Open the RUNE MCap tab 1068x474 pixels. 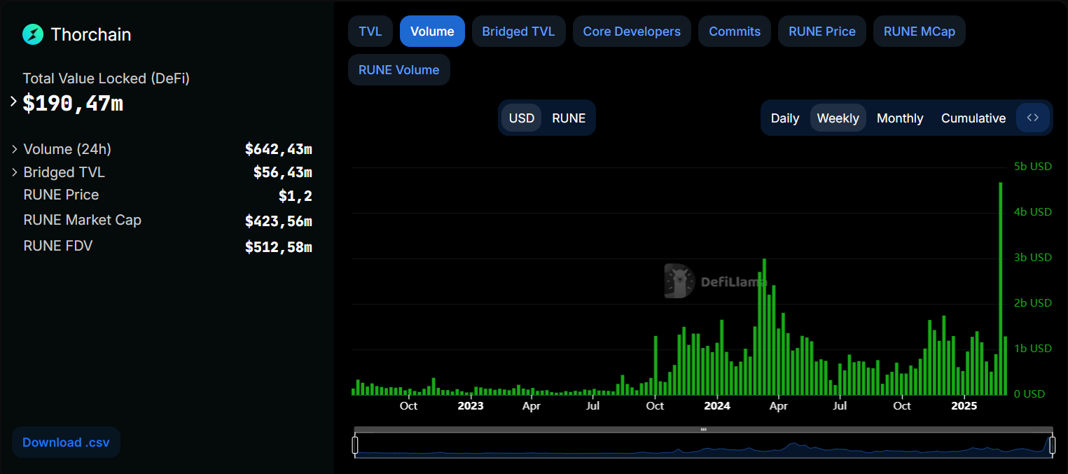pyautogui.click(x=920, y=32)
